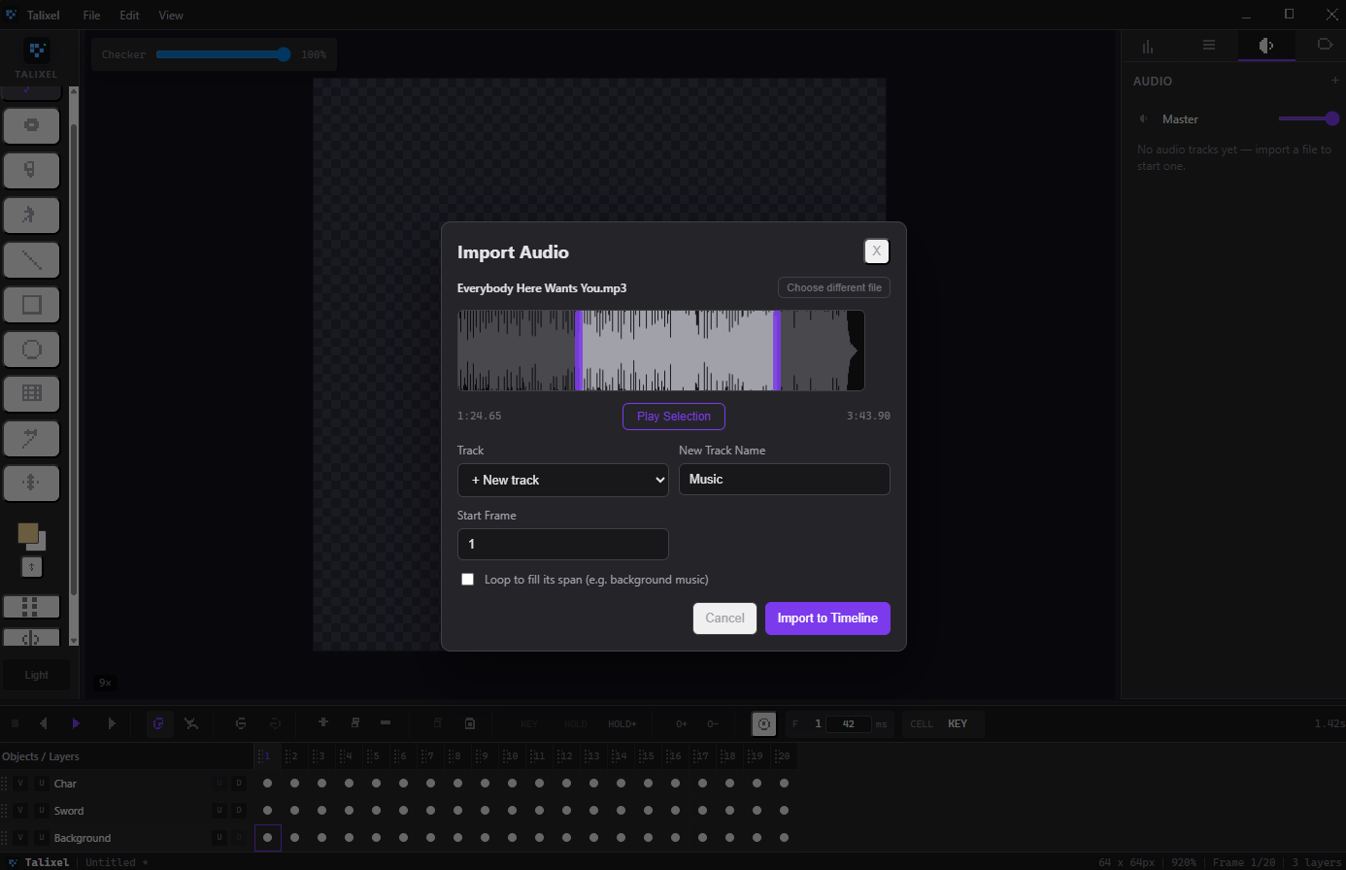
Task: Click the remove frame minus icon
Action: pyautogui.click(x=386, y=722)
